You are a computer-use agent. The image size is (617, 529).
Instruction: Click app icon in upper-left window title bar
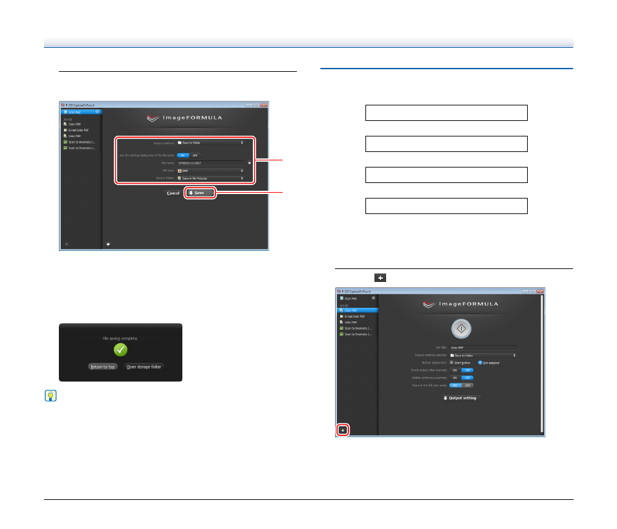63,105
